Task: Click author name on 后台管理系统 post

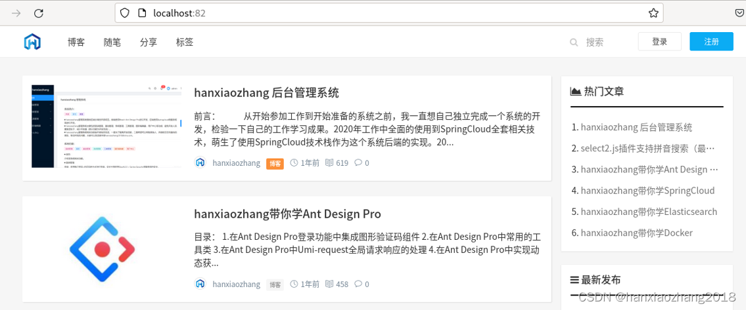Action: 237,163
